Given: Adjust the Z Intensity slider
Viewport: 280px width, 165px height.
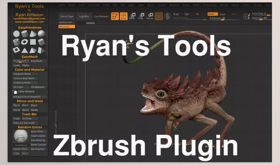Looking at the screenshot, I should pyautogui.click(x=224, y=19).
